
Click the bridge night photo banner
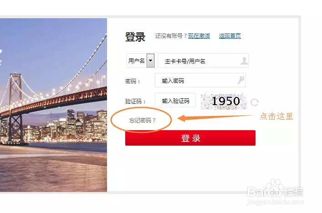click(x=53, y=105)
